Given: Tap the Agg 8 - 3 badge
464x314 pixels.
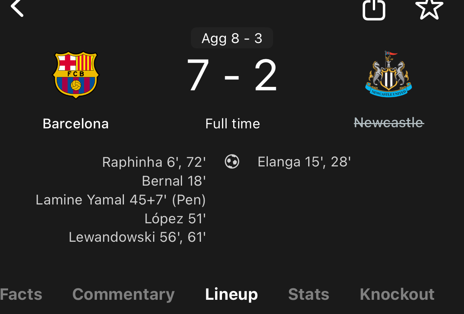Looking at the screenshot, I should click(x=232, y=38).
